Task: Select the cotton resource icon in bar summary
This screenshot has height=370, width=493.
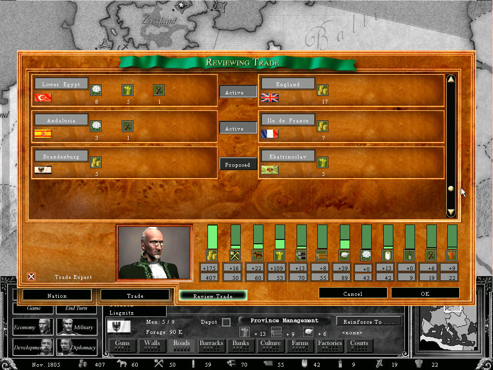Action: pos(366,255)
